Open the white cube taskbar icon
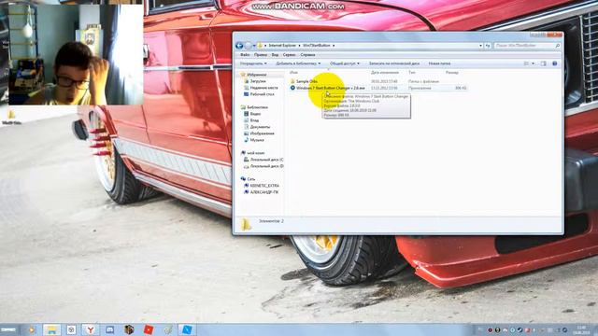This screenshot has height=336, width=598. 71,329
